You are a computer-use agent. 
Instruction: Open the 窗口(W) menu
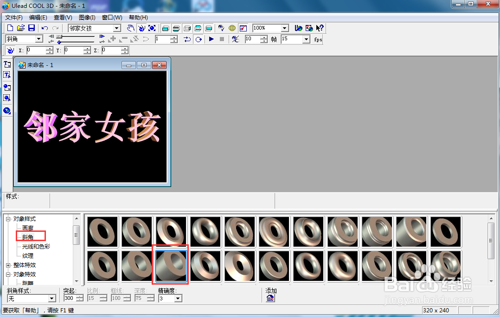tap(112, 18)
